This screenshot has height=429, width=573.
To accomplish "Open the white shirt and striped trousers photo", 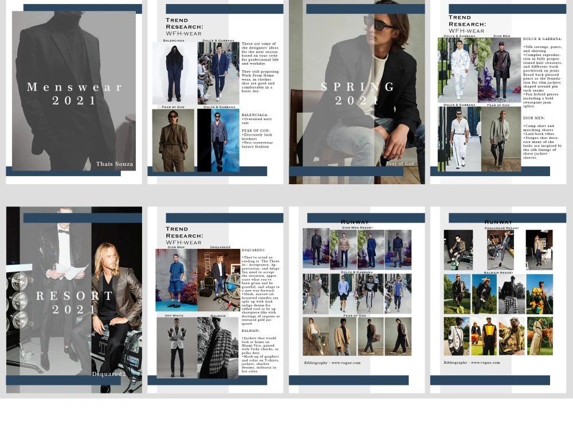I will [460, 139].
